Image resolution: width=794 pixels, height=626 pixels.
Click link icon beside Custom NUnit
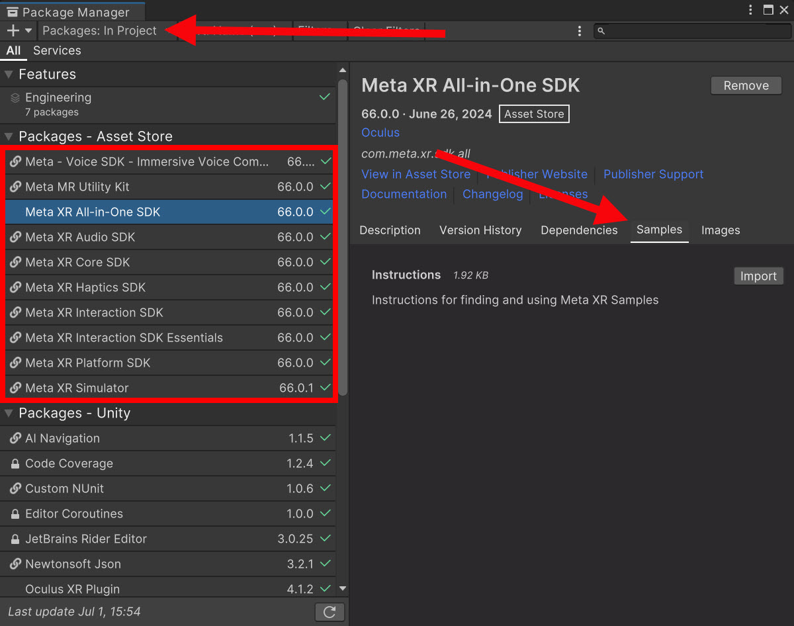(15, 488)
